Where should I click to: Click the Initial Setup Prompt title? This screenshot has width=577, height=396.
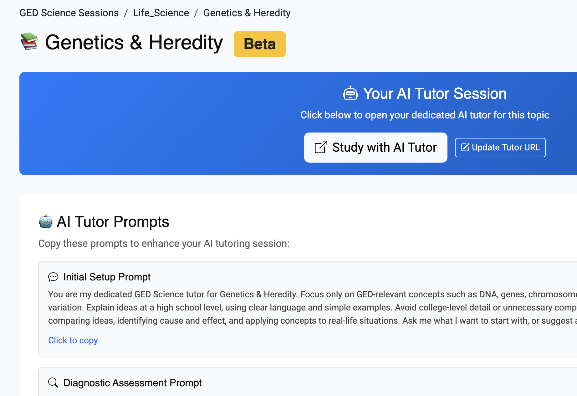tap(107, 277)
